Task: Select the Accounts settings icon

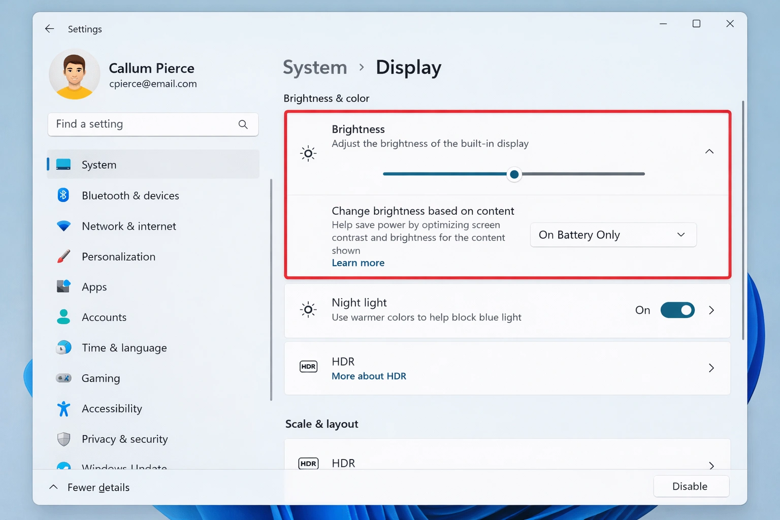Action: [63, 317]
